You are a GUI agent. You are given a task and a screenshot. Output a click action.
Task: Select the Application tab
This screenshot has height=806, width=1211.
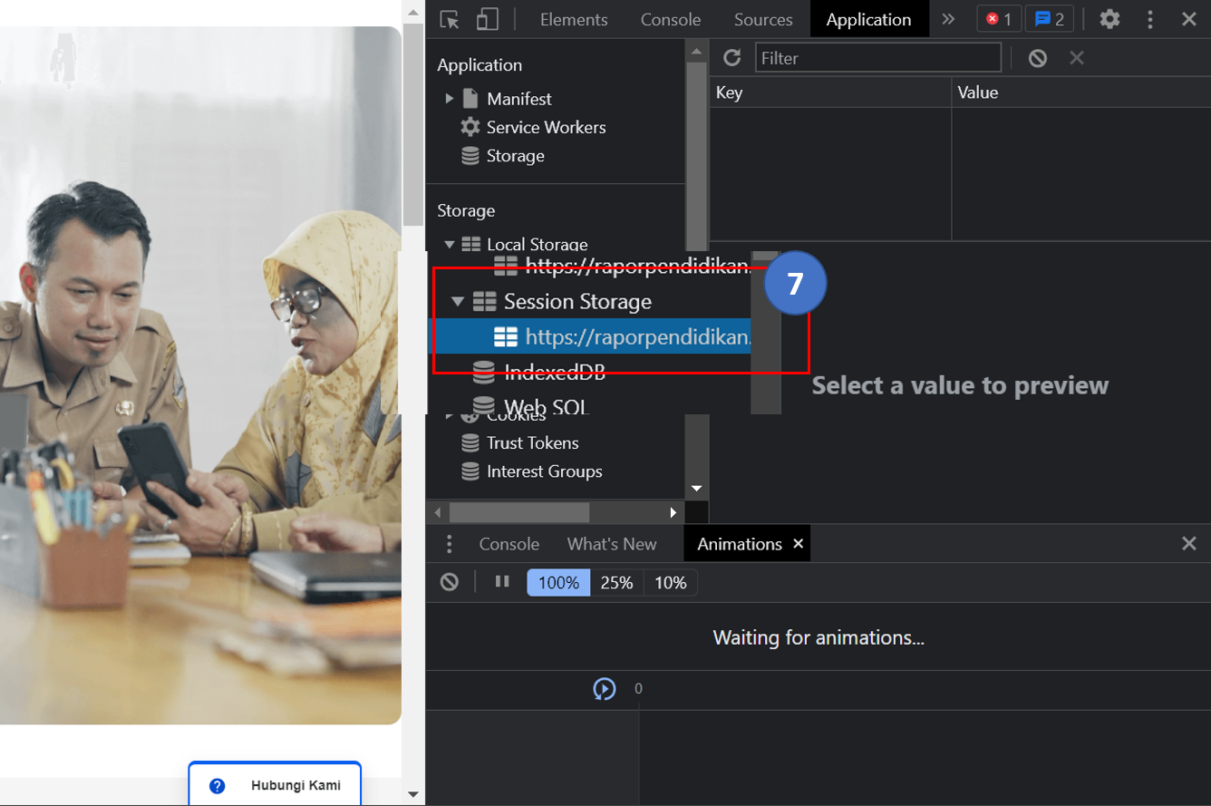(868, 19)
